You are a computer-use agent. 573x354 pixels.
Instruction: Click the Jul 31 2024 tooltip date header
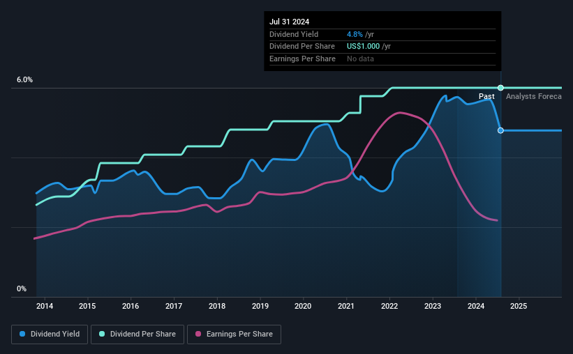(x=290, y=22)
